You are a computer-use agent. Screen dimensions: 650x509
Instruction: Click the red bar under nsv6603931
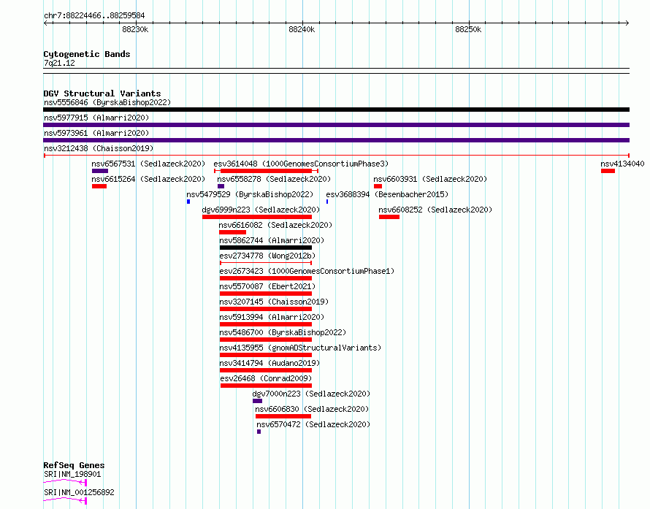point(378,186)
